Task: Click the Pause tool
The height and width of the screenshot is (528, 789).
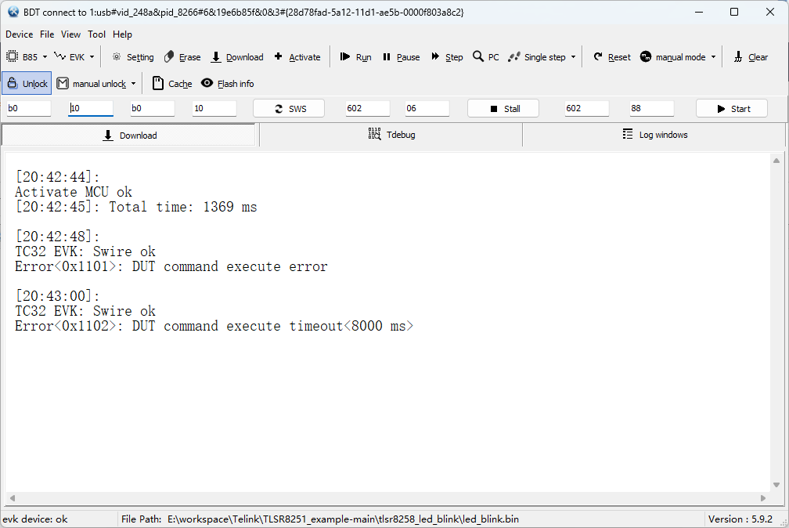Action: (401, 57)
